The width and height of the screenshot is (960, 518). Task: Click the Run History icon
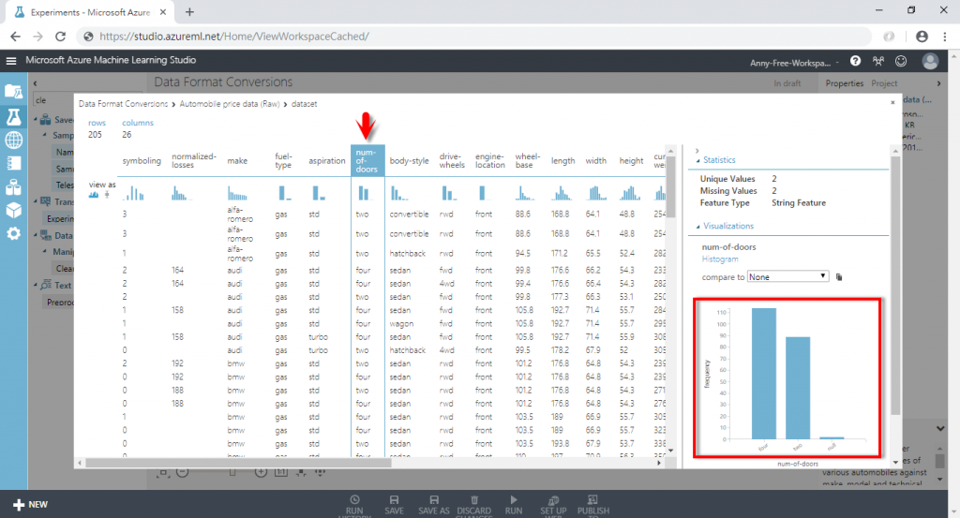pyautogui.click(x=354, y=499)
